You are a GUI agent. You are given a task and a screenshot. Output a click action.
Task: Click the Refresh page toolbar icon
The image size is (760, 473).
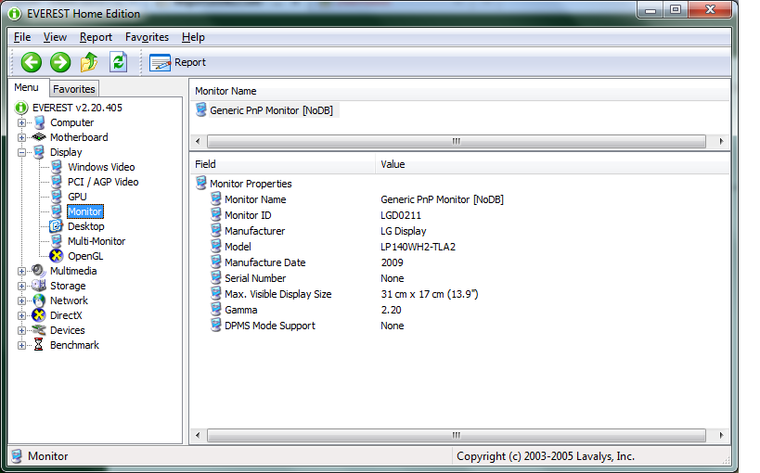(x=118, y=62)
